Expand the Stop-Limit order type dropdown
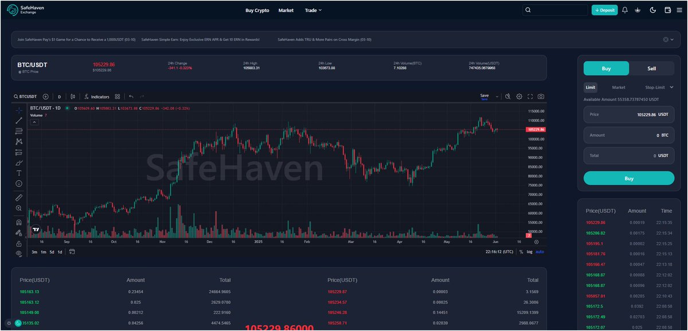The width and height of the screenshot is (688, 331). point(659,87)
